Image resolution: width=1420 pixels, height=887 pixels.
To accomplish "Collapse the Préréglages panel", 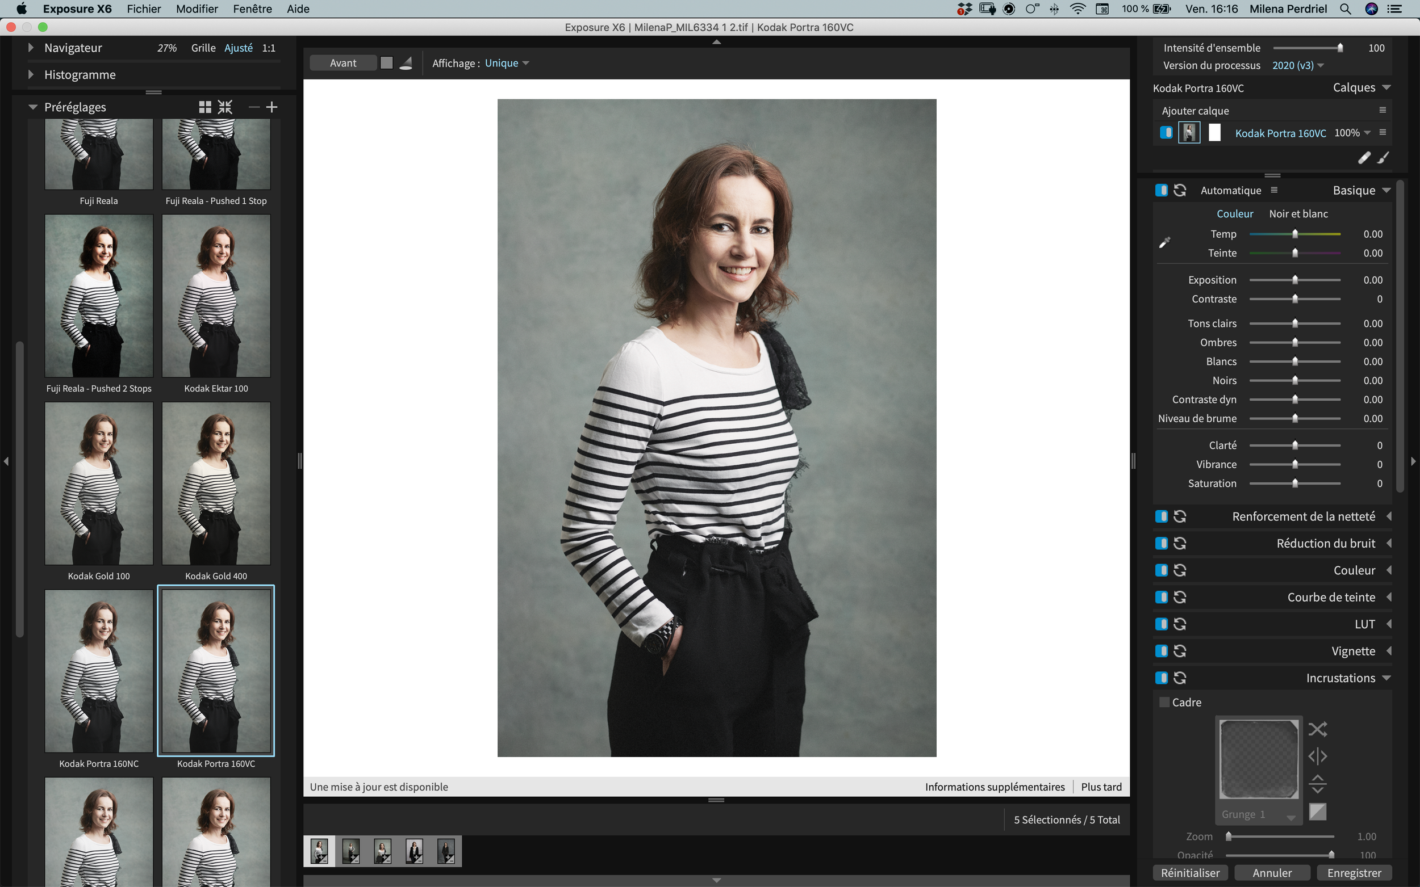I will tap(33, 107).
